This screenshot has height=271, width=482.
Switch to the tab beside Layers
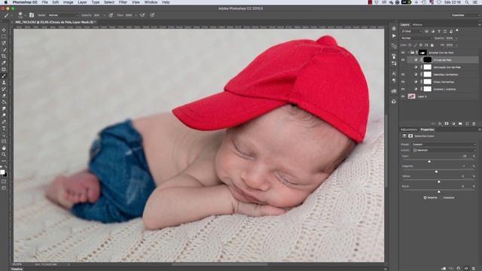pos(417,25)
